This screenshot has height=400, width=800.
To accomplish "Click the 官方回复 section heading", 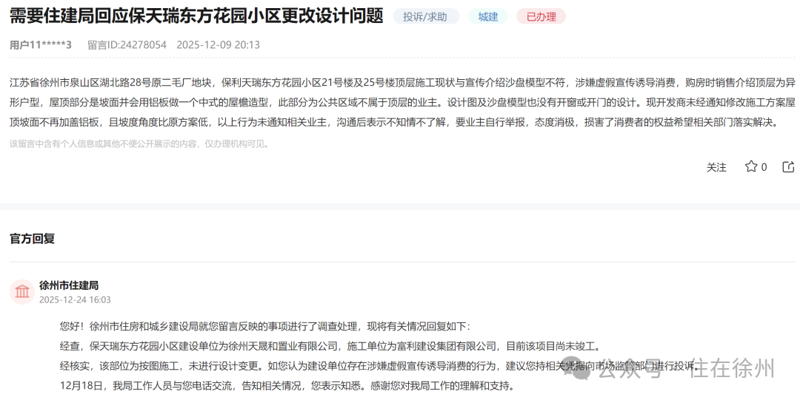I will [32, 238].
